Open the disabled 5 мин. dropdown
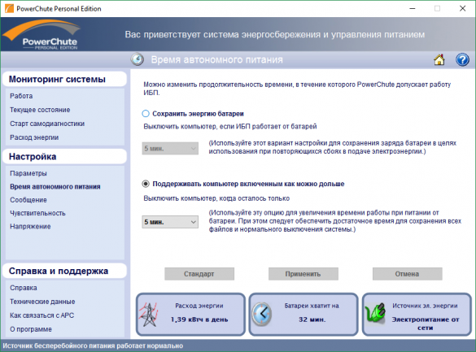The height and width of the screenshot is (352, 476). point(170,149)
